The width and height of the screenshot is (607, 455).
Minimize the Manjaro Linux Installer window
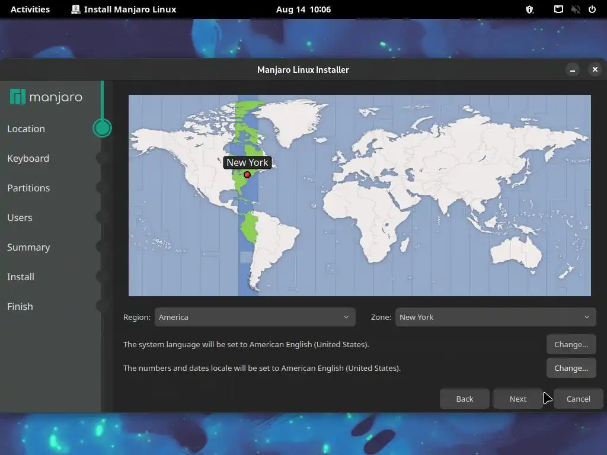pyautogui.click(x=572, y=70)
